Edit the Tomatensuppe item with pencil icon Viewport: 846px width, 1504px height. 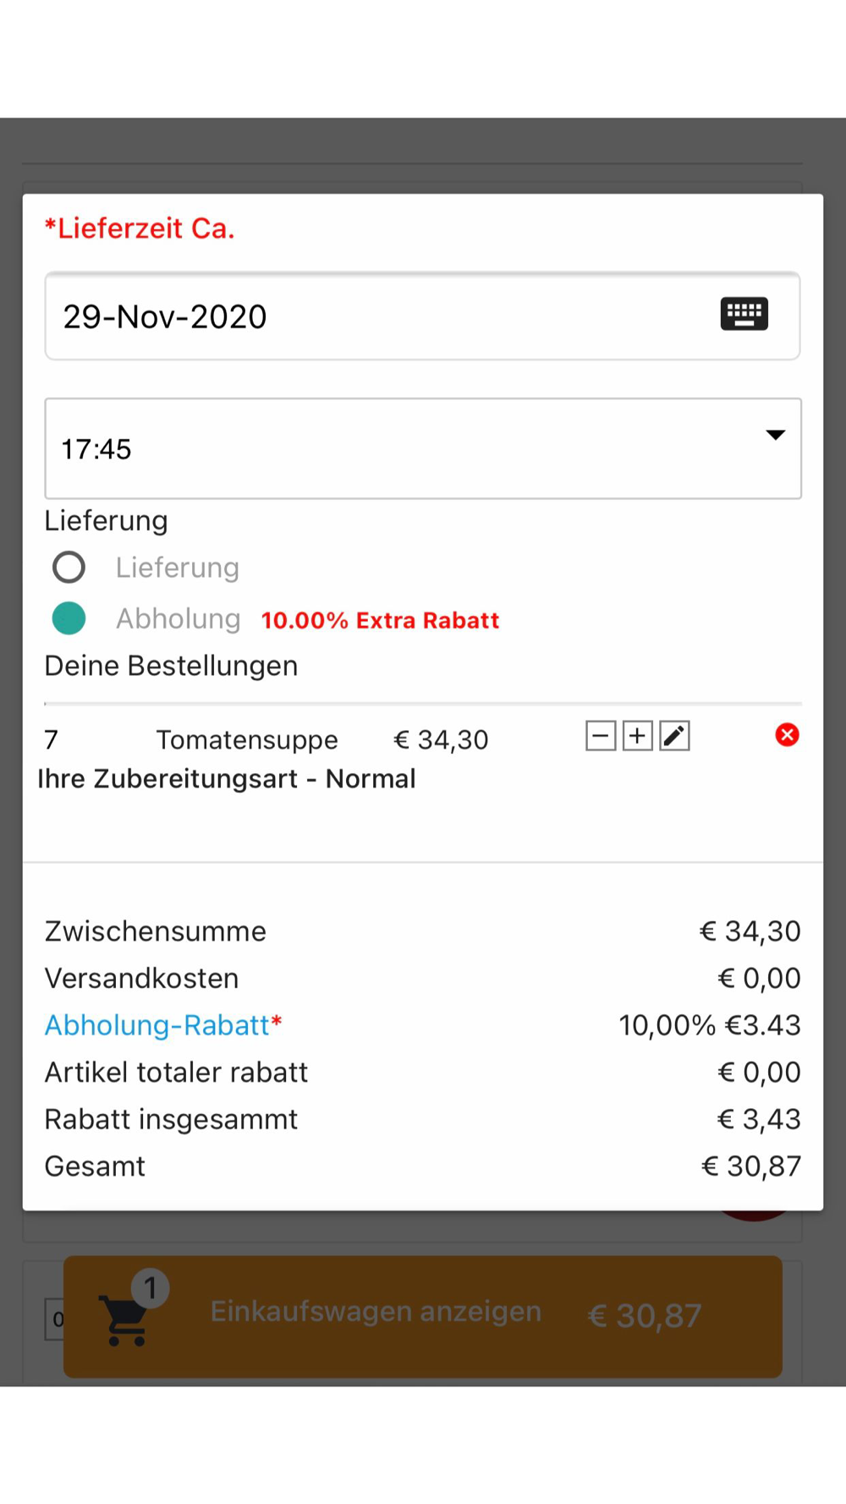point(674,736)
